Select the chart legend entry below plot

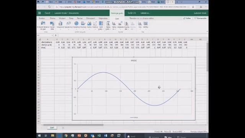click(x=134, y=117)
